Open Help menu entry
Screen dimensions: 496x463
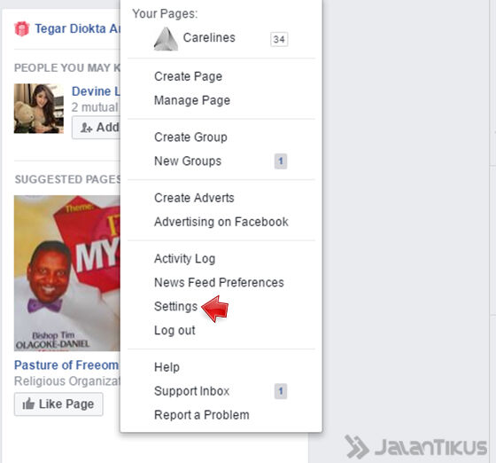(x=167, y=367)
